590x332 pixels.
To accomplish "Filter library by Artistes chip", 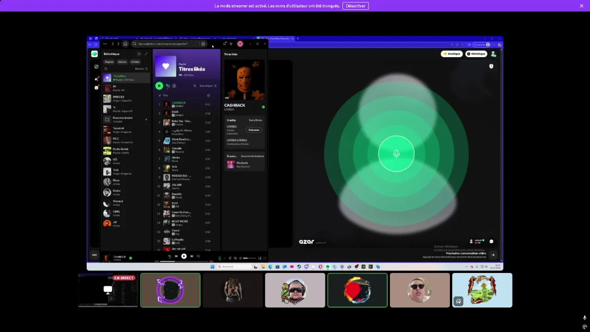I will (135, 62).
